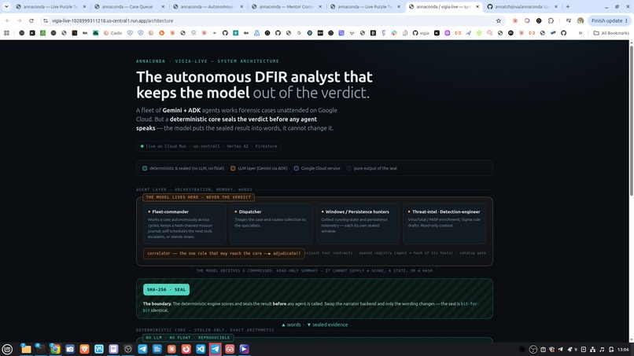Open the Apps grid in bookmarks bar

(x=6, y=33)
